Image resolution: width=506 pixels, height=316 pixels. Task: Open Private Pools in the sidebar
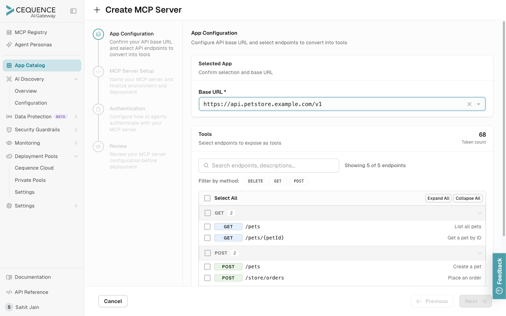point(30,180)
